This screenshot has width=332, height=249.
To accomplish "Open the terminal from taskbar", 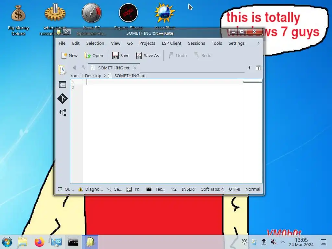I will pos(73,242).
